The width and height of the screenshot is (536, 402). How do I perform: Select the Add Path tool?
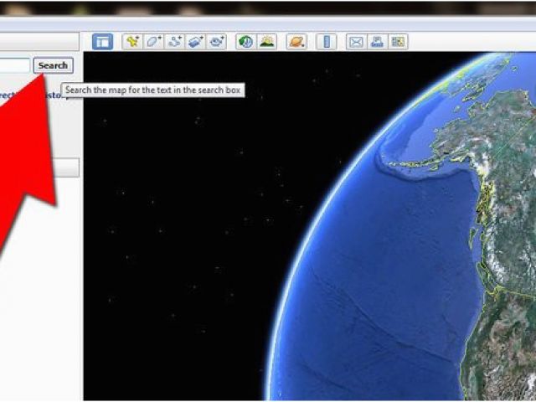(x=175, y=42)
